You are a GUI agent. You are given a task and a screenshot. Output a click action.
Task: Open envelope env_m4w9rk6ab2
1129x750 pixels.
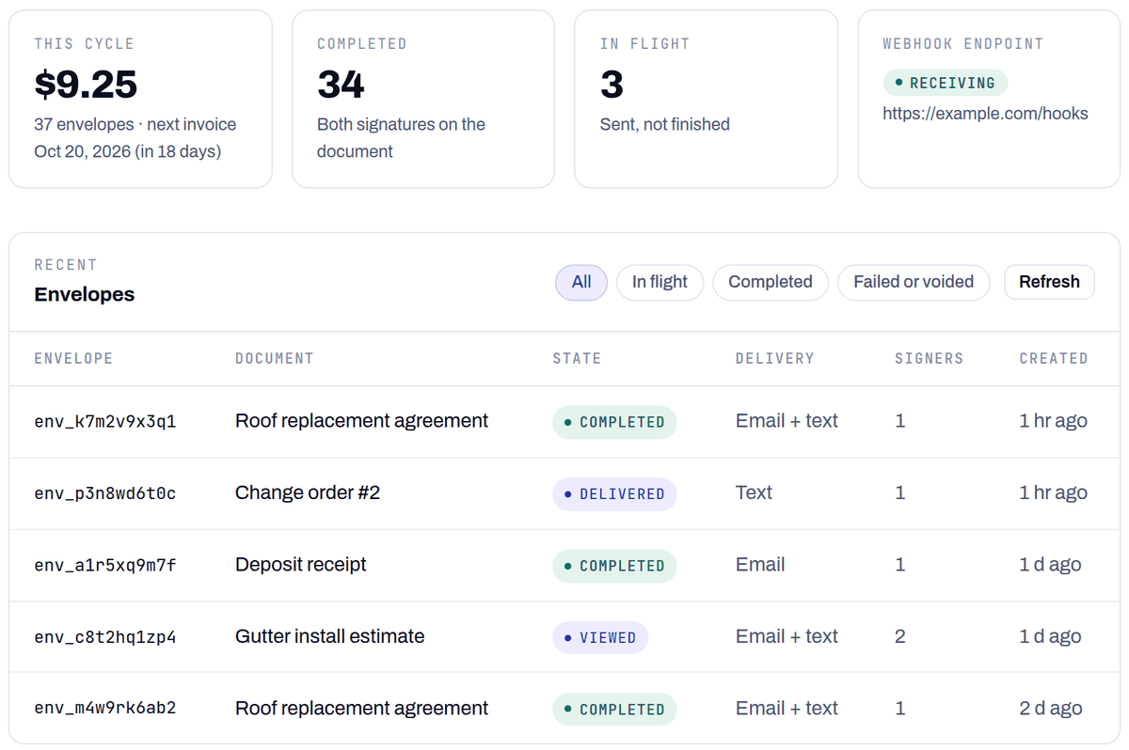[x=105, y=710]
